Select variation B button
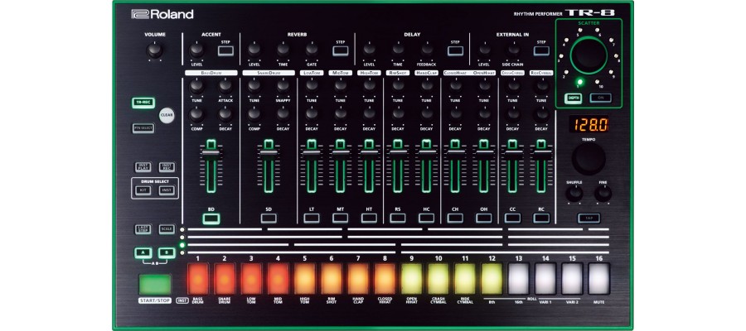Screen dimensions: 746x331 (167, 252)
